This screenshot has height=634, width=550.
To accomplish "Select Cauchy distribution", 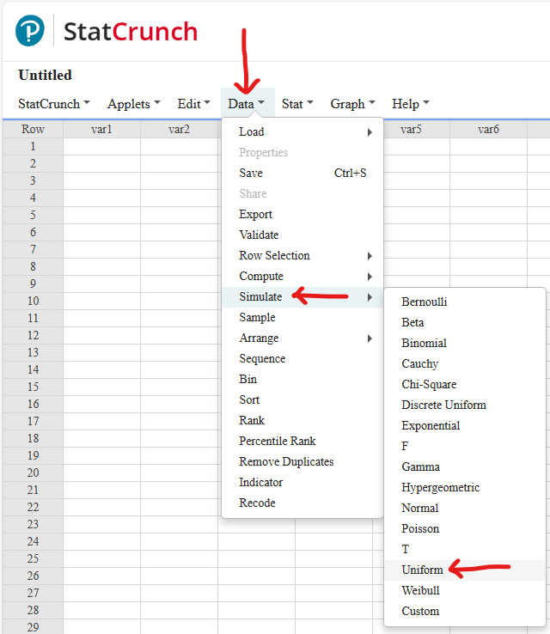I will pyautogui.click(x=465, y=364).
